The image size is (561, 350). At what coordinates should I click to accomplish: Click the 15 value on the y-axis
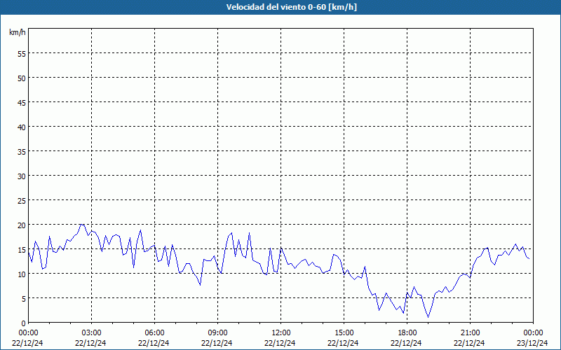[x=22, y=250]
